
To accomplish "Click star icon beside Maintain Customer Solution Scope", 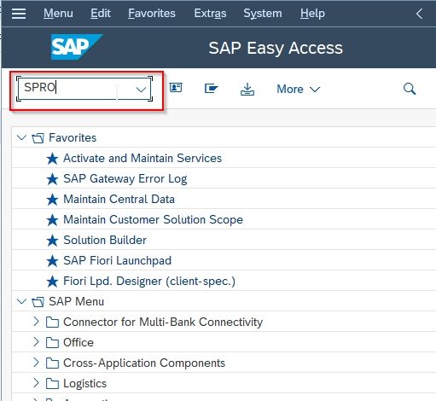I will click(x=52, y=220).
